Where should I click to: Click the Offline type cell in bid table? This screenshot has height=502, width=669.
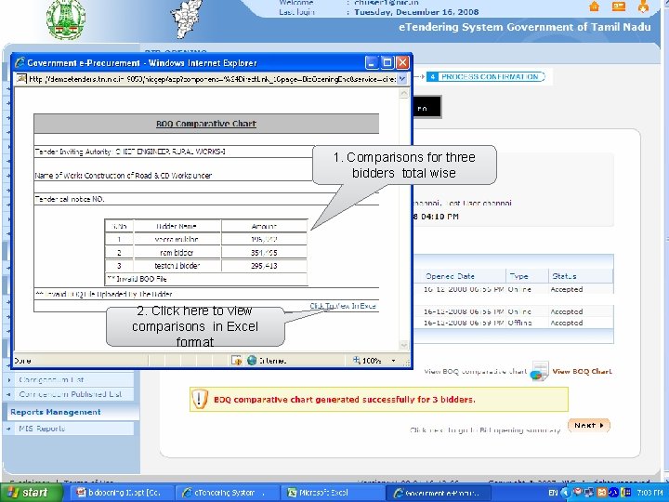pyautogui.click(x=519, y=323)
